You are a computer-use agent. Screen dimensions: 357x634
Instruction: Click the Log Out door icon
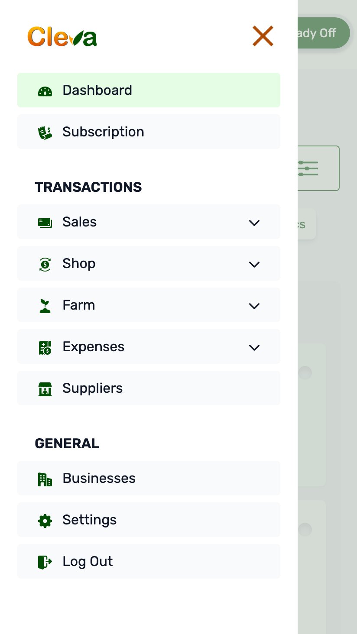(x=45, y=562)
